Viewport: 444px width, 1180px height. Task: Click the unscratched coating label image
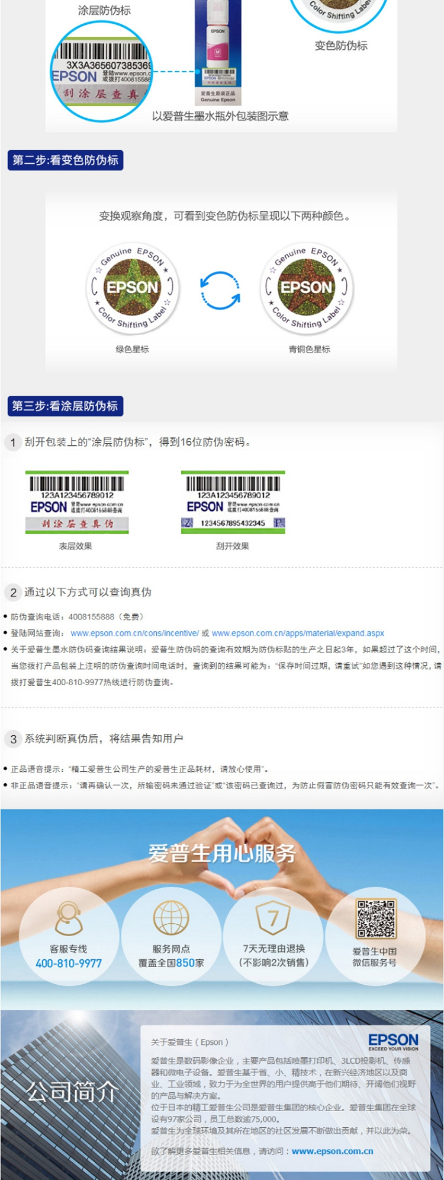(77, 502)
